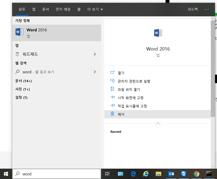
Task: Expand the 워드패드 result arrow
Action: 95,54
